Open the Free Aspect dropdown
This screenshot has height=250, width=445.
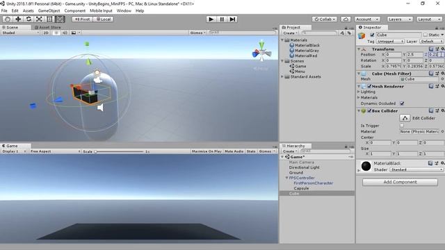[56, 151]
